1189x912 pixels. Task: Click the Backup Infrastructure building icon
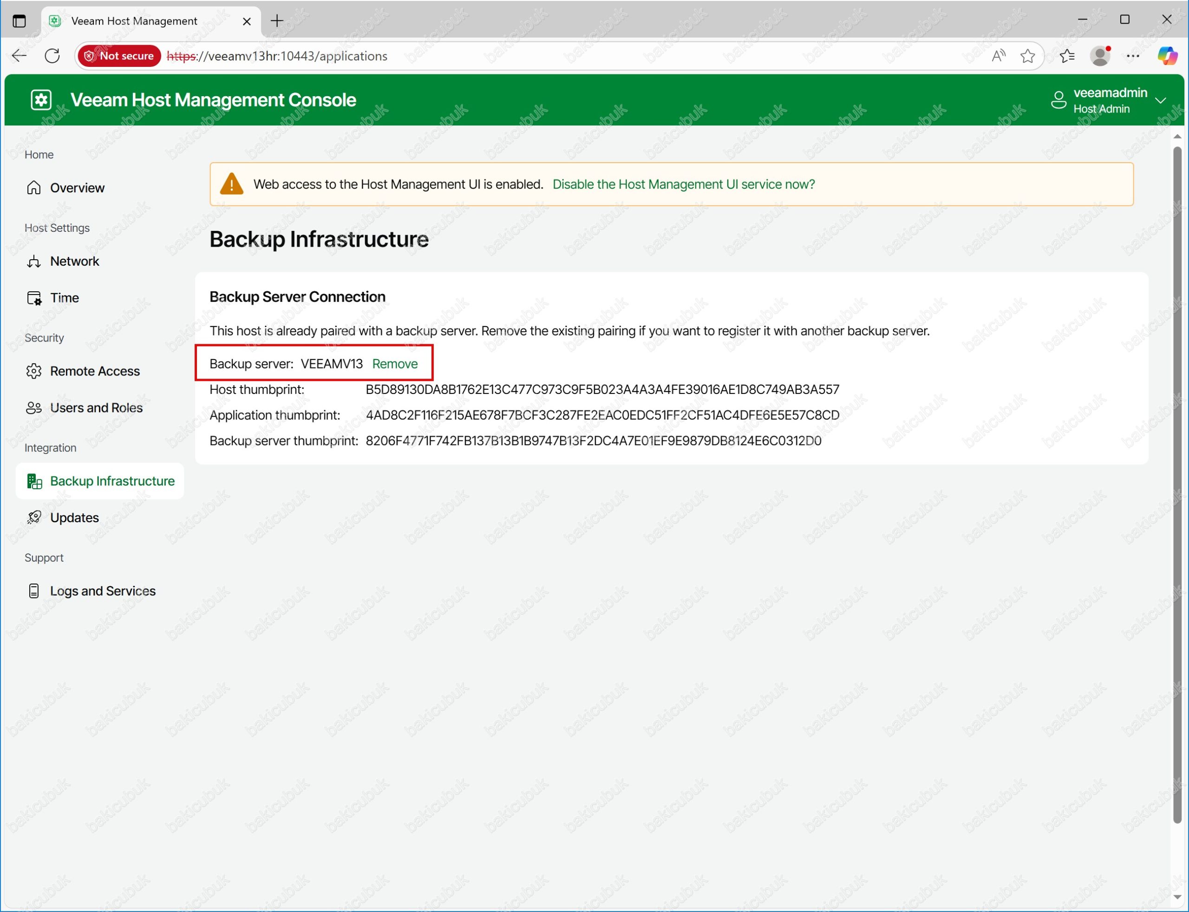pos(34,481)
